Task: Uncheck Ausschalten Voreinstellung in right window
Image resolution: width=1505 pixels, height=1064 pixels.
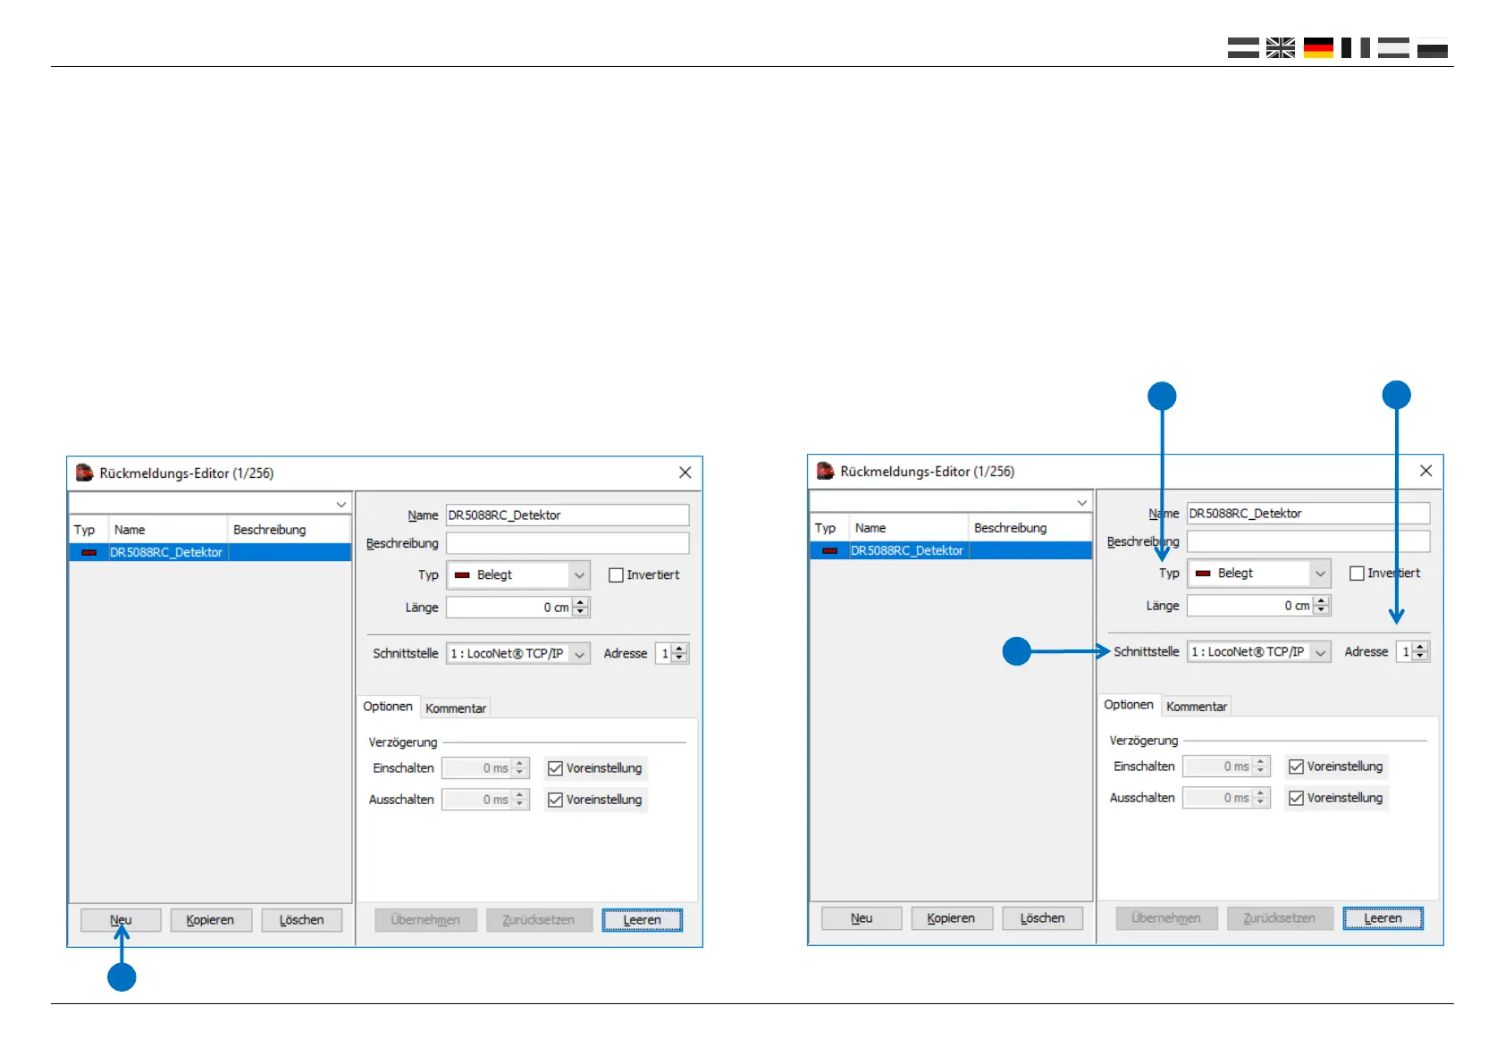Action: coord(1296,798)
